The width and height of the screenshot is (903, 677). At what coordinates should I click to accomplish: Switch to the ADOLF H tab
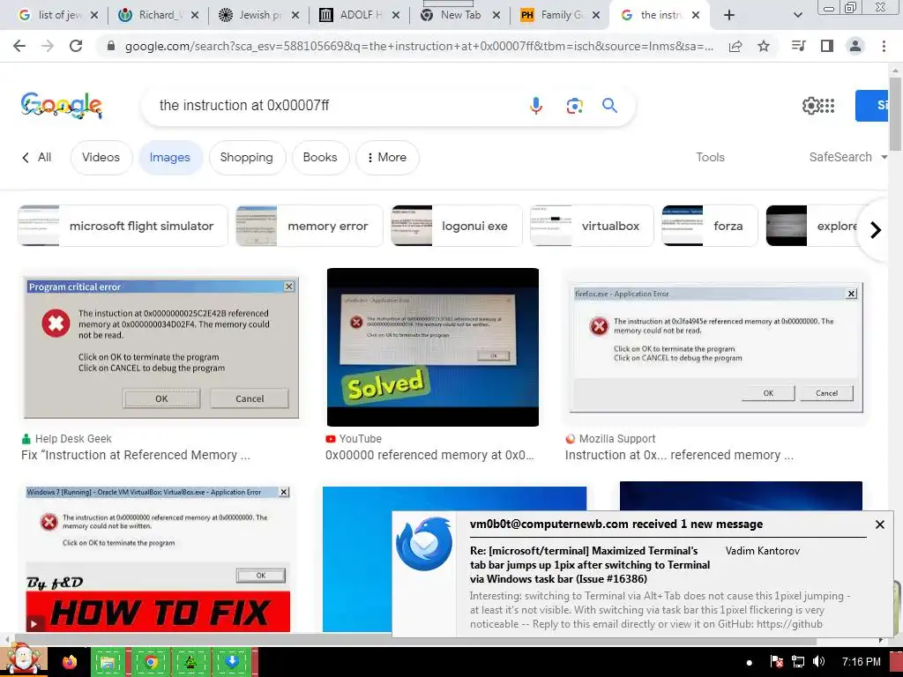point(360,15)
